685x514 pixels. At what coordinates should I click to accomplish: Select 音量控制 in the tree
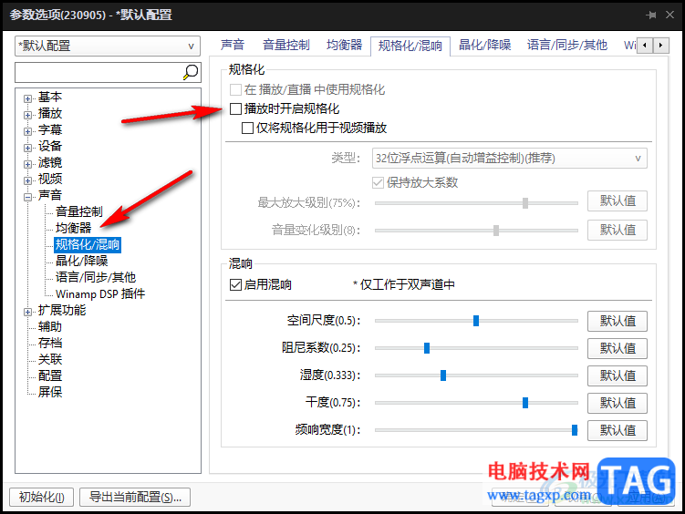click(79, 211)
